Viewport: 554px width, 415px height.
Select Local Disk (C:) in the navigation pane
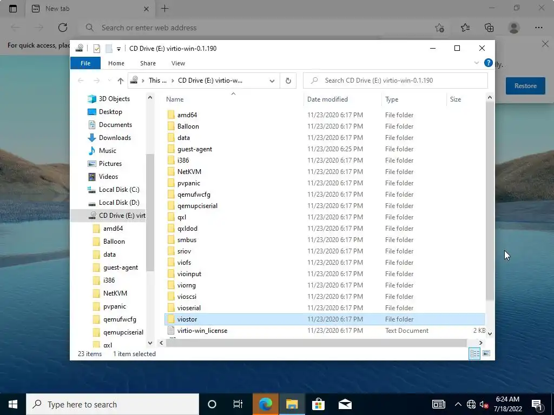pyautogui.click(x=118, y=190)
